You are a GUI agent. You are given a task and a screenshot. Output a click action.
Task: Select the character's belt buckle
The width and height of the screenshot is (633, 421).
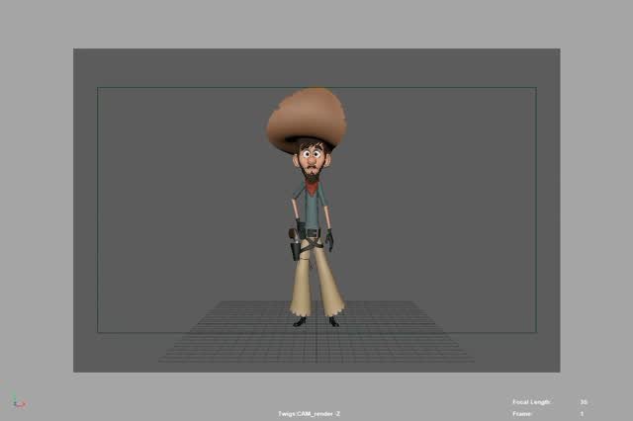(313, 233)
